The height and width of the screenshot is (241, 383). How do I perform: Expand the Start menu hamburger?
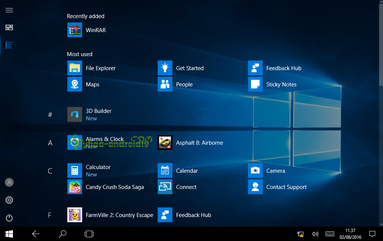tap(9, 10)
